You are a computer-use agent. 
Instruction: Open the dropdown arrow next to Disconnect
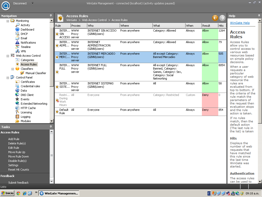(32, 3)
